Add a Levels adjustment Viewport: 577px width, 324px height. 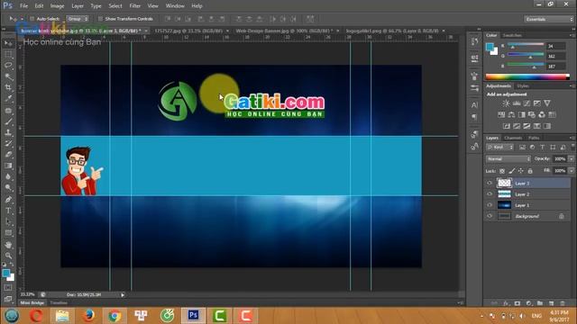coord(517,103)
